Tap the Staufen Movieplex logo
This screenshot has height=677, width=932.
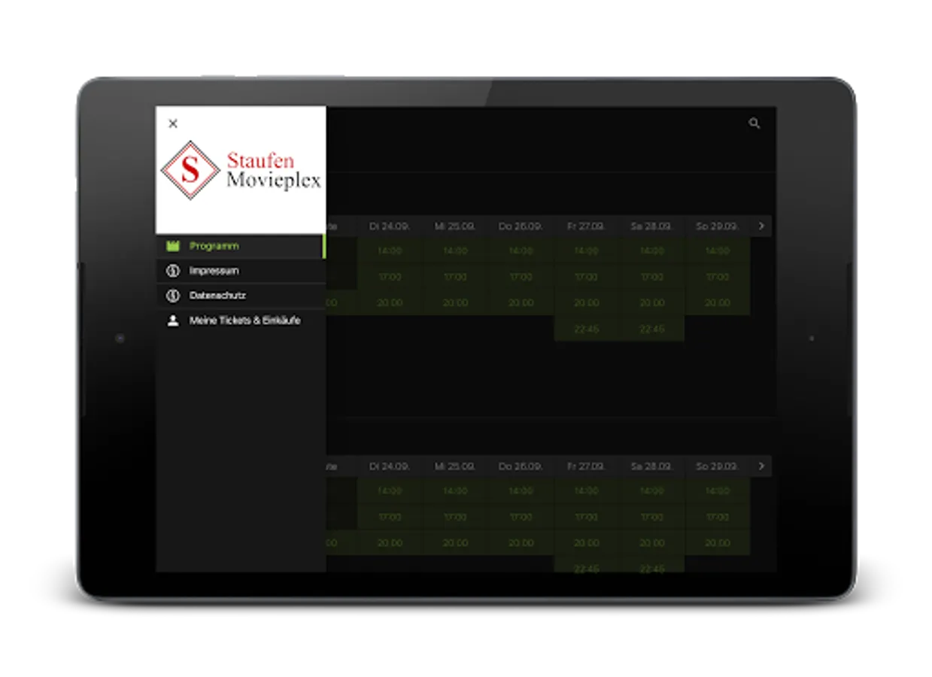click(241, 170)
